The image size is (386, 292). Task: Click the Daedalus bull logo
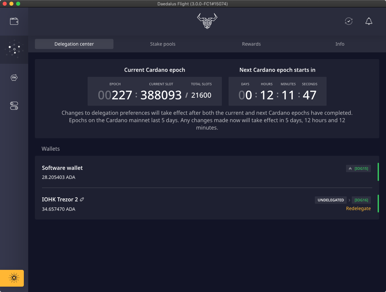207,21
